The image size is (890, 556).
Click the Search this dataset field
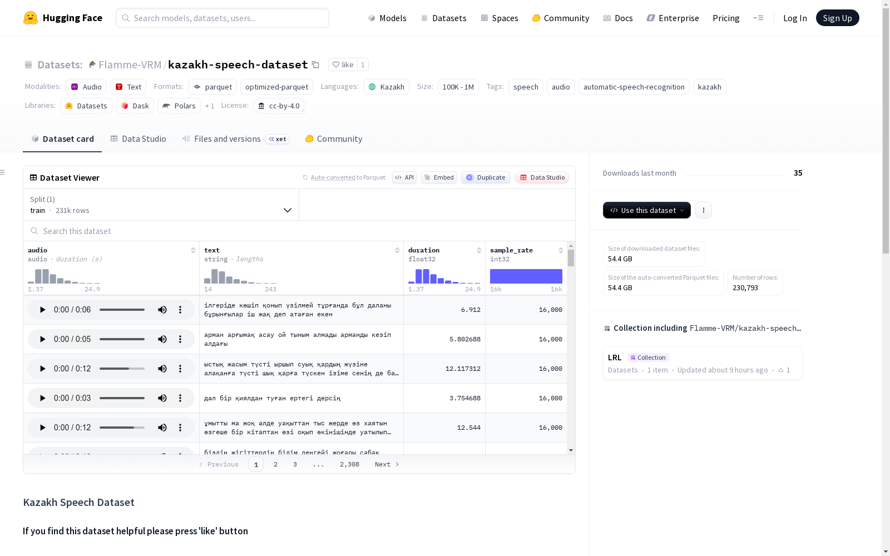299,231
